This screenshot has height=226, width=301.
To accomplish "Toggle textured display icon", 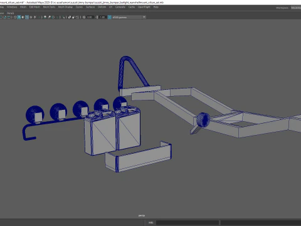I will click(31, 17).
